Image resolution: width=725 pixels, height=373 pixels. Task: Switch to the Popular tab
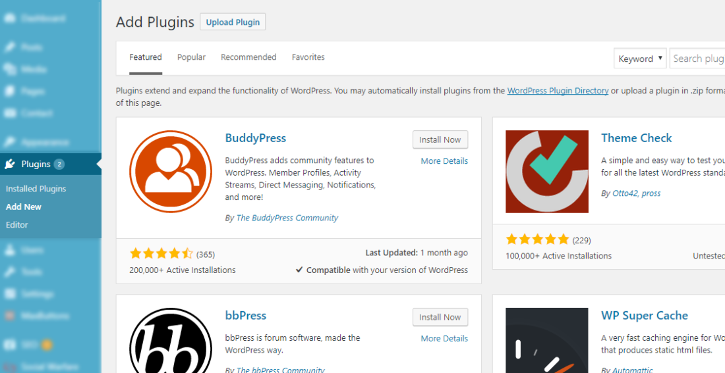pyautogui.click(x=191, y=57)
